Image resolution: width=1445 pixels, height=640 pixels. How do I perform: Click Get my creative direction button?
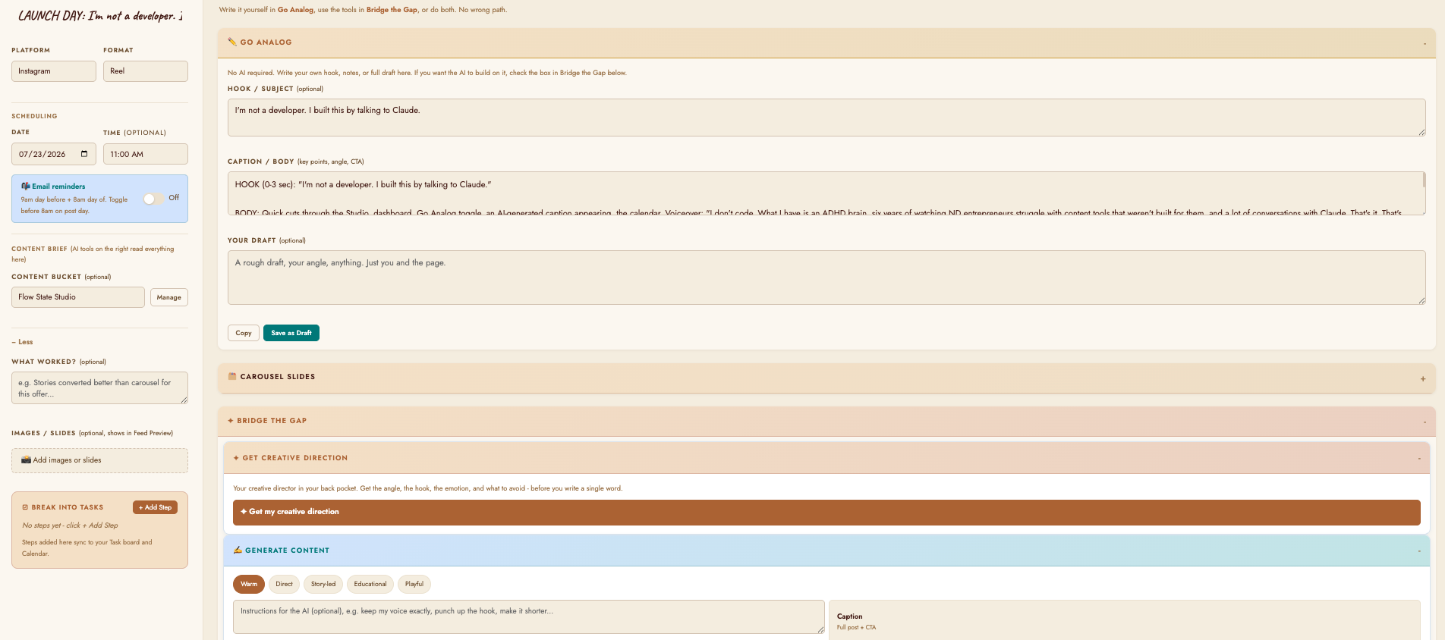(826, 513)
